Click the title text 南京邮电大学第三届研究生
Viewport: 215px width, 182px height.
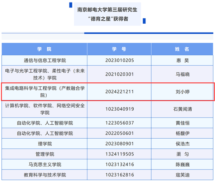[x=107, y=10]
